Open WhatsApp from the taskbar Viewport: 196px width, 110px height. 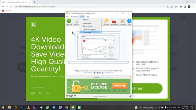click(x=47, y=107)
